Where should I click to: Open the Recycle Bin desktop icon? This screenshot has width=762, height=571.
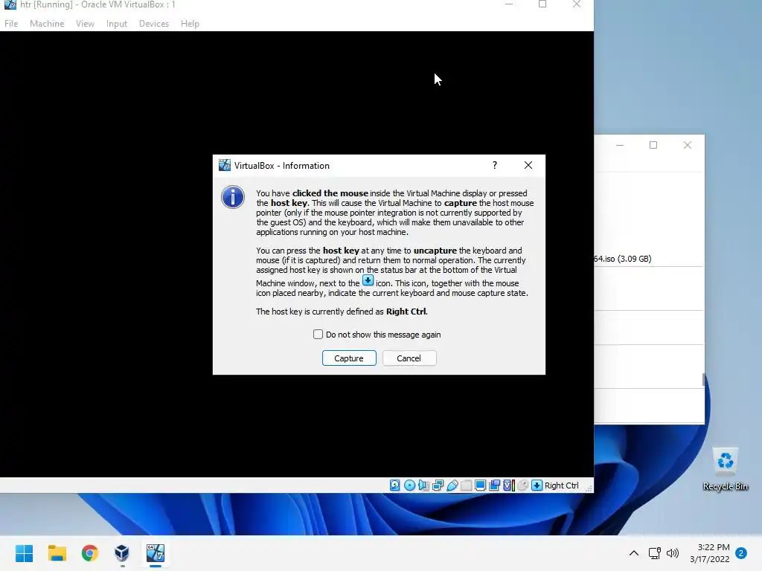(725, 468)
